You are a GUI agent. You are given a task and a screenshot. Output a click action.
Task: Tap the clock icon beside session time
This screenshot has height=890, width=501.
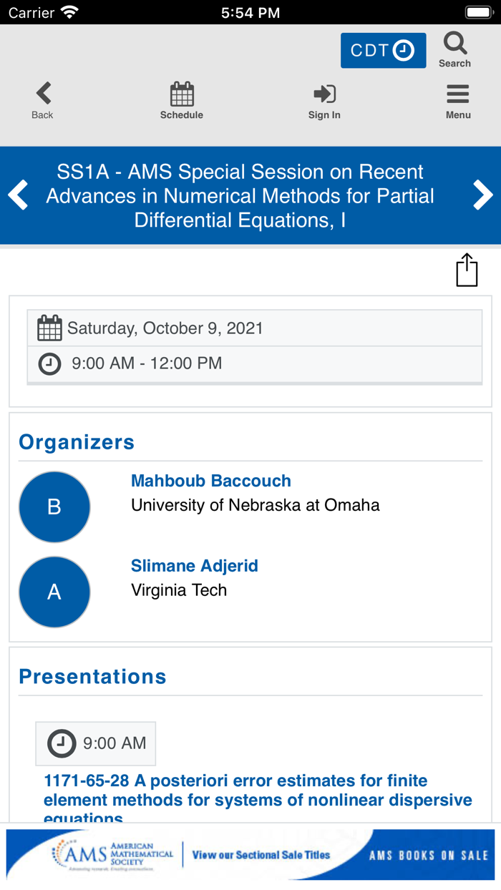tap(49, 364)
